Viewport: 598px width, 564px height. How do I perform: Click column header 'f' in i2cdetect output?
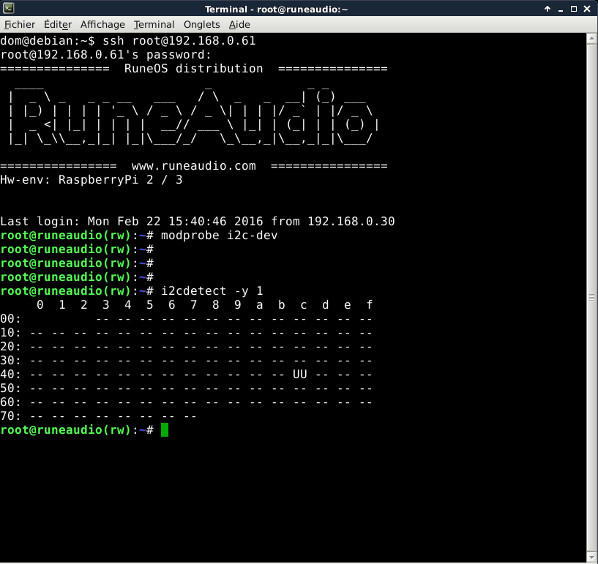(369, 305)
